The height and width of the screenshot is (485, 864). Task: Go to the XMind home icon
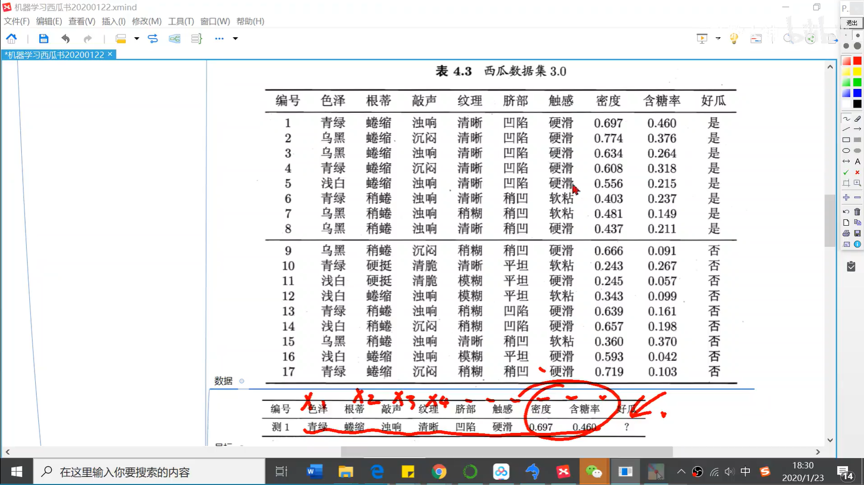point(11,38)
